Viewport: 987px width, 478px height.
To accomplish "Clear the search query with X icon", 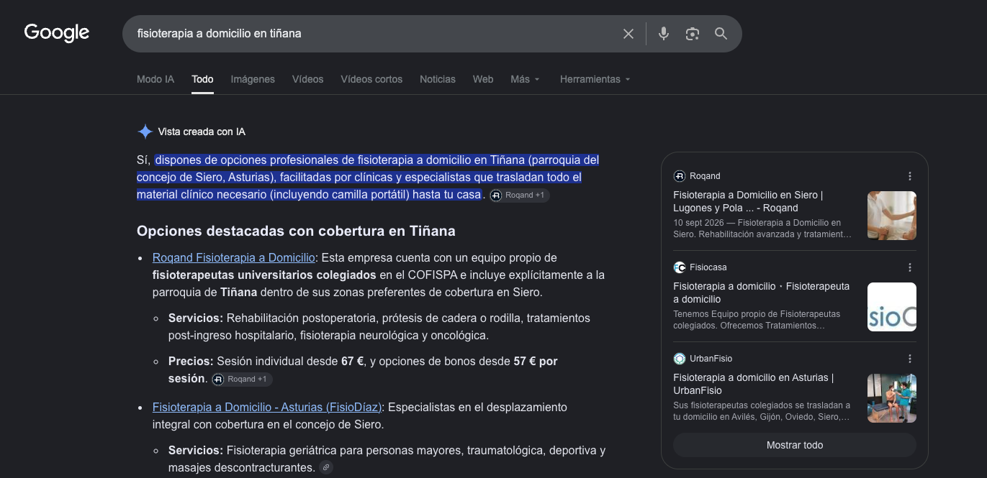I will point(628,34).
